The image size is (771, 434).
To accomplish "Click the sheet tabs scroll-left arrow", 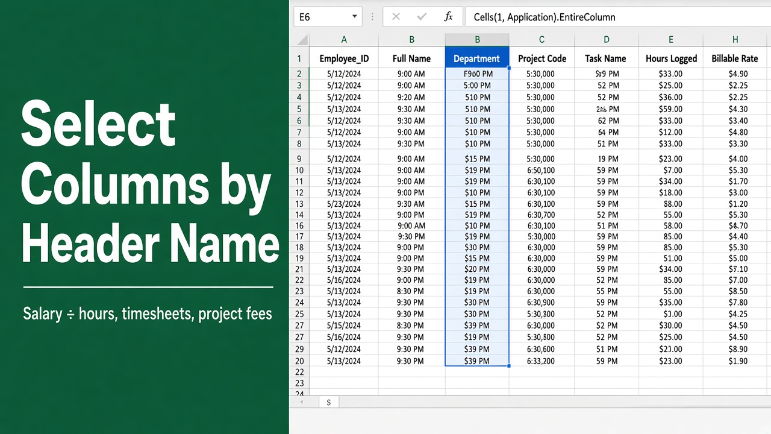I will (x=301, y=401).
